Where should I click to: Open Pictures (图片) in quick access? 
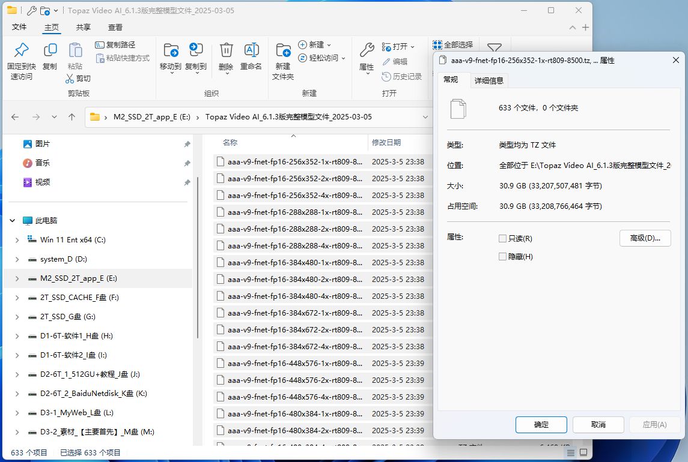coord(43,144)
